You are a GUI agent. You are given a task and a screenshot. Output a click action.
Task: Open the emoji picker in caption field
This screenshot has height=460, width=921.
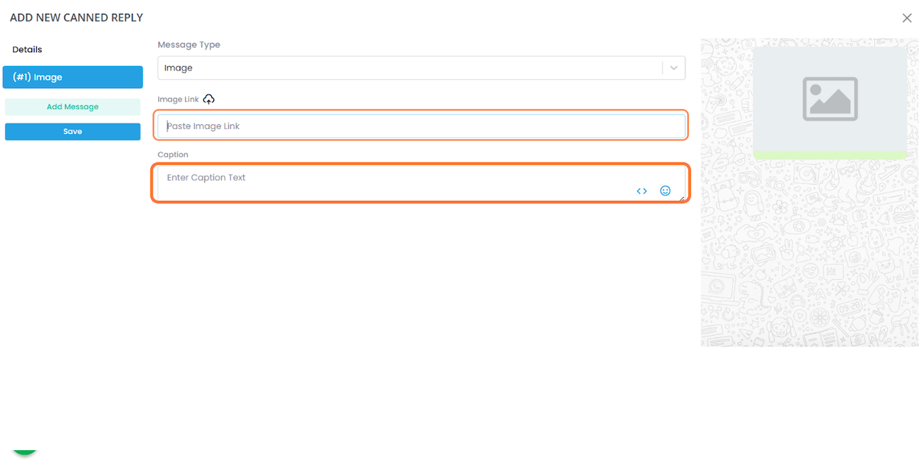[x=665, y=191]
